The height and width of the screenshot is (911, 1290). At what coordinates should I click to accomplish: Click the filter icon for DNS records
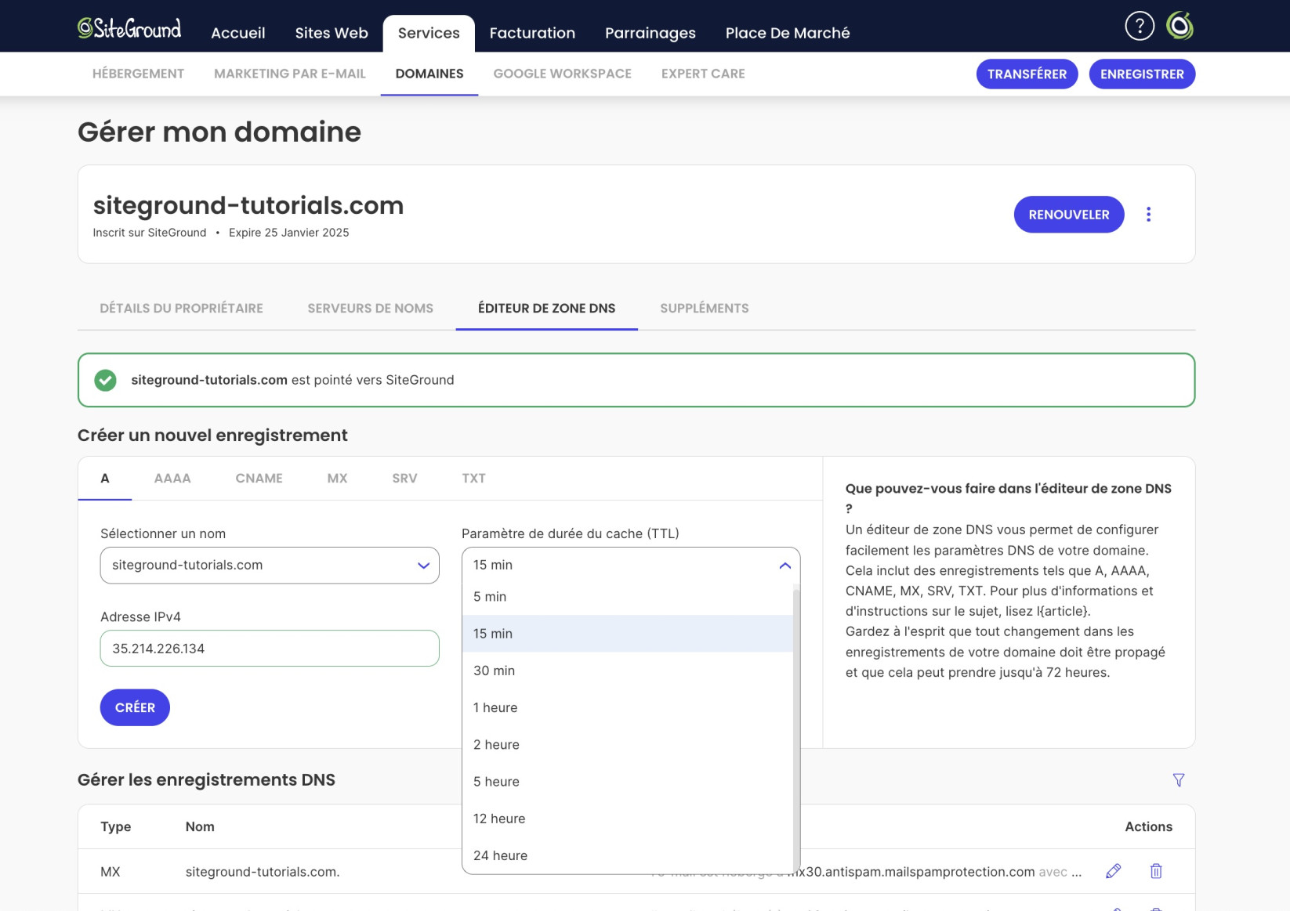tap(1179, 780)
